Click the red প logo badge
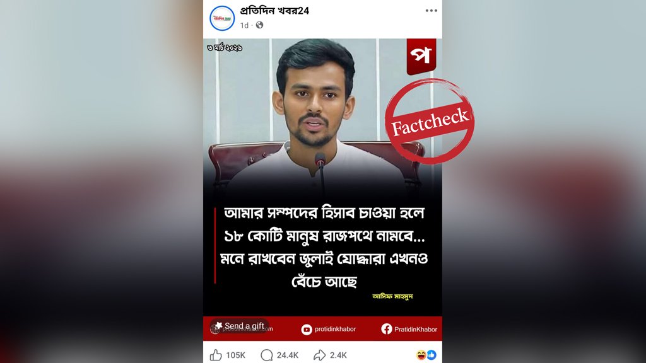646x363 pixels. (421, 56)
